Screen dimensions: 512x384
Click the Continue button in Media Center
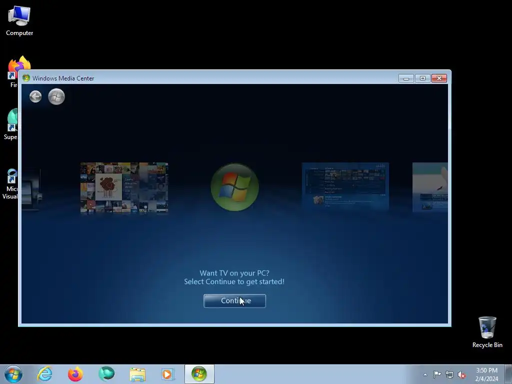pyautogui.click(x=234, y=300)
